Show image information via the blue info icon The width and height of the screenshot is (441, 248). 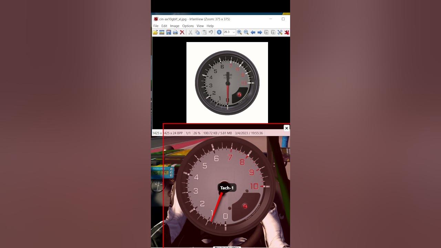(219, 32)
